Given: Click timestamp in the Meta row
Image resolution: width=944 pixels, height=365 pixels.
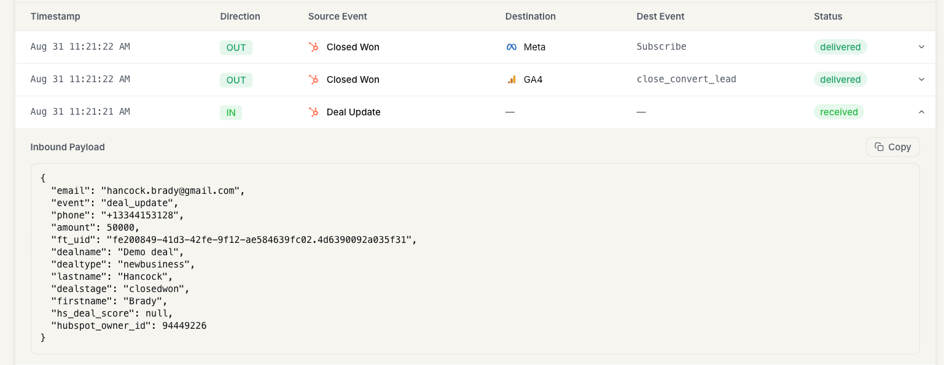Looking at the screenshot, I should 80,47.
